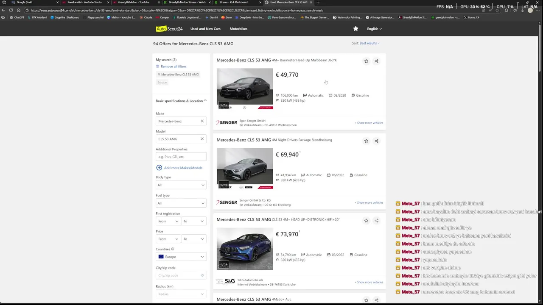Share the CLS 53 AMG 4Matic+ Aut. listing
The width and height of the screenshot is (543, 305).
tap(376, 300)
